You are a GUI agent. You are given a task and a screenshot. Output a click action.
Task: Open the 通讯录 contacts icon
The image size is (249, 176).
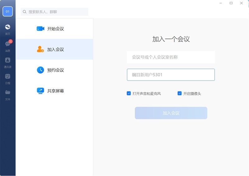(x=8, y=60)
